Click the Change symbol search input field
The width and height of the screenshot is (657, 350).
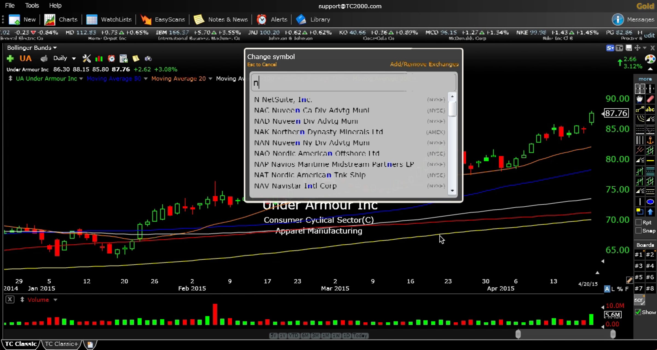(x=353, y=82)
